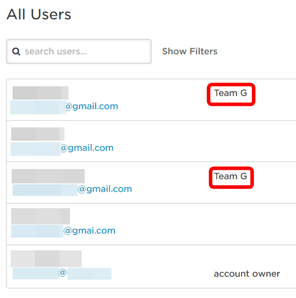The width and height of the screenshot is (296, 298).
Task: Click the third user's Team G label
Action: 231,176
